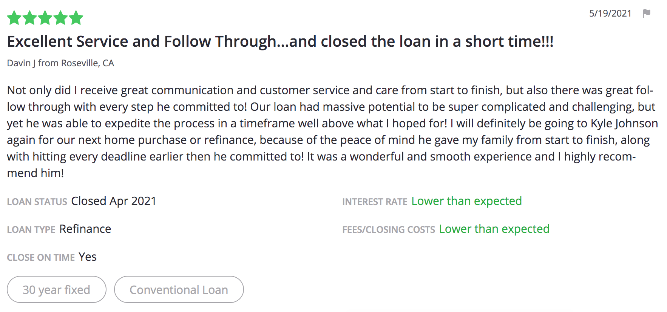Click the fourth green rating star
667x312 pixels.
[x=60, y=18]
